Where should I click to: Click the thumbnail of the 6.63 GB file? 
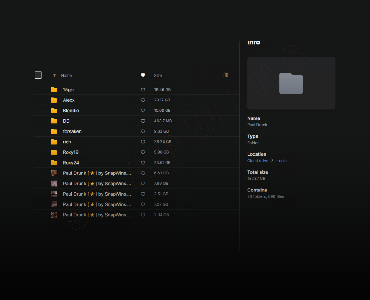54,173
